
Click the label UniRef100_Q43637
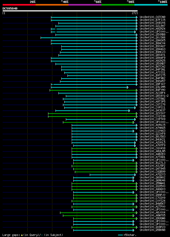pyautogui.click(x=152, y=110)
